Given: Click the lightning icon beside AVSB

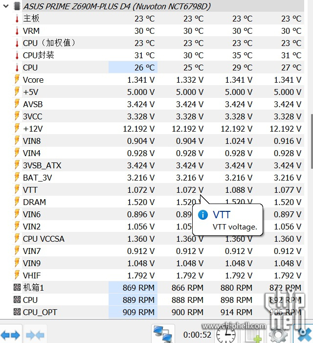Looking at the screenshot, I should coord(17,104).
